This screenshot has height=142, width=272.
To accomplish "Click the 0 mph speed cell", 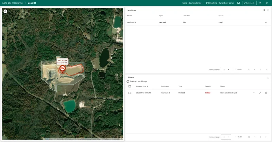I will click(221, 22).
